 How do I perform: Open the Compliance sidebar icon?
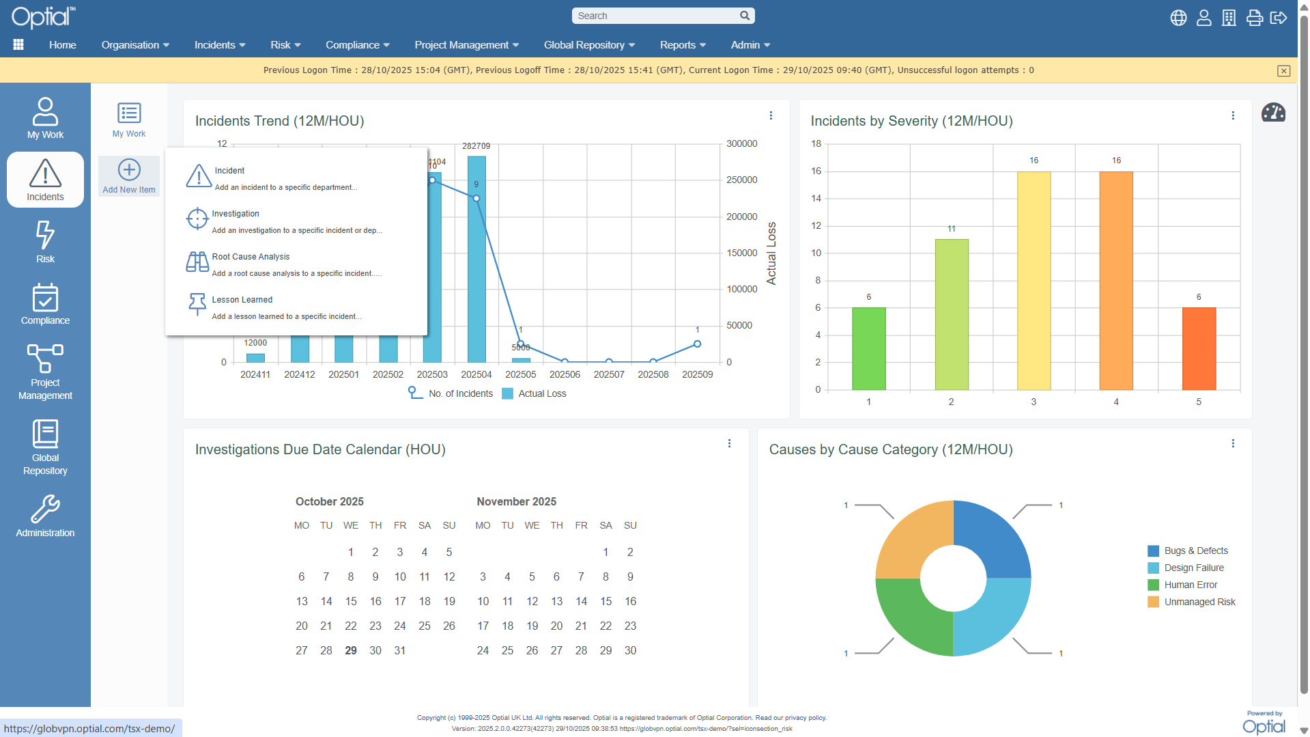point(44,303)
